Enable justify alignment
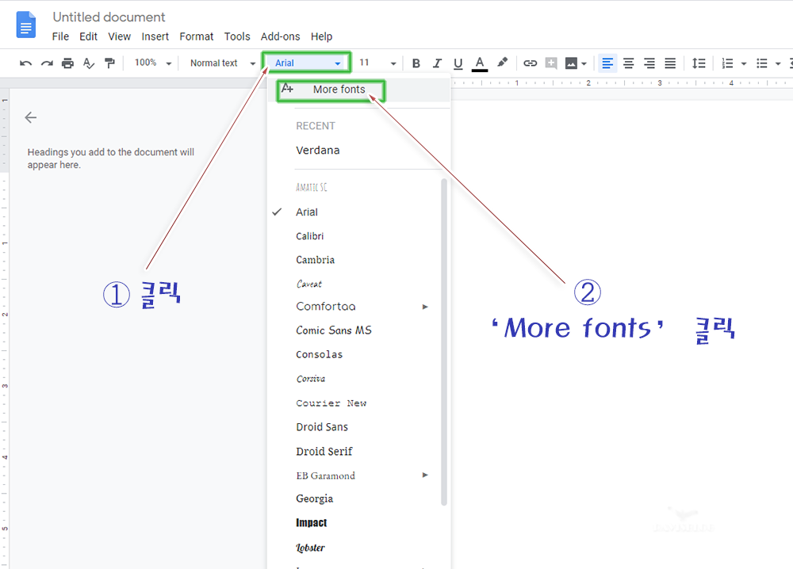Image resolution: width=793 pixels, height=569 pixels. click(x=670, y=63)
